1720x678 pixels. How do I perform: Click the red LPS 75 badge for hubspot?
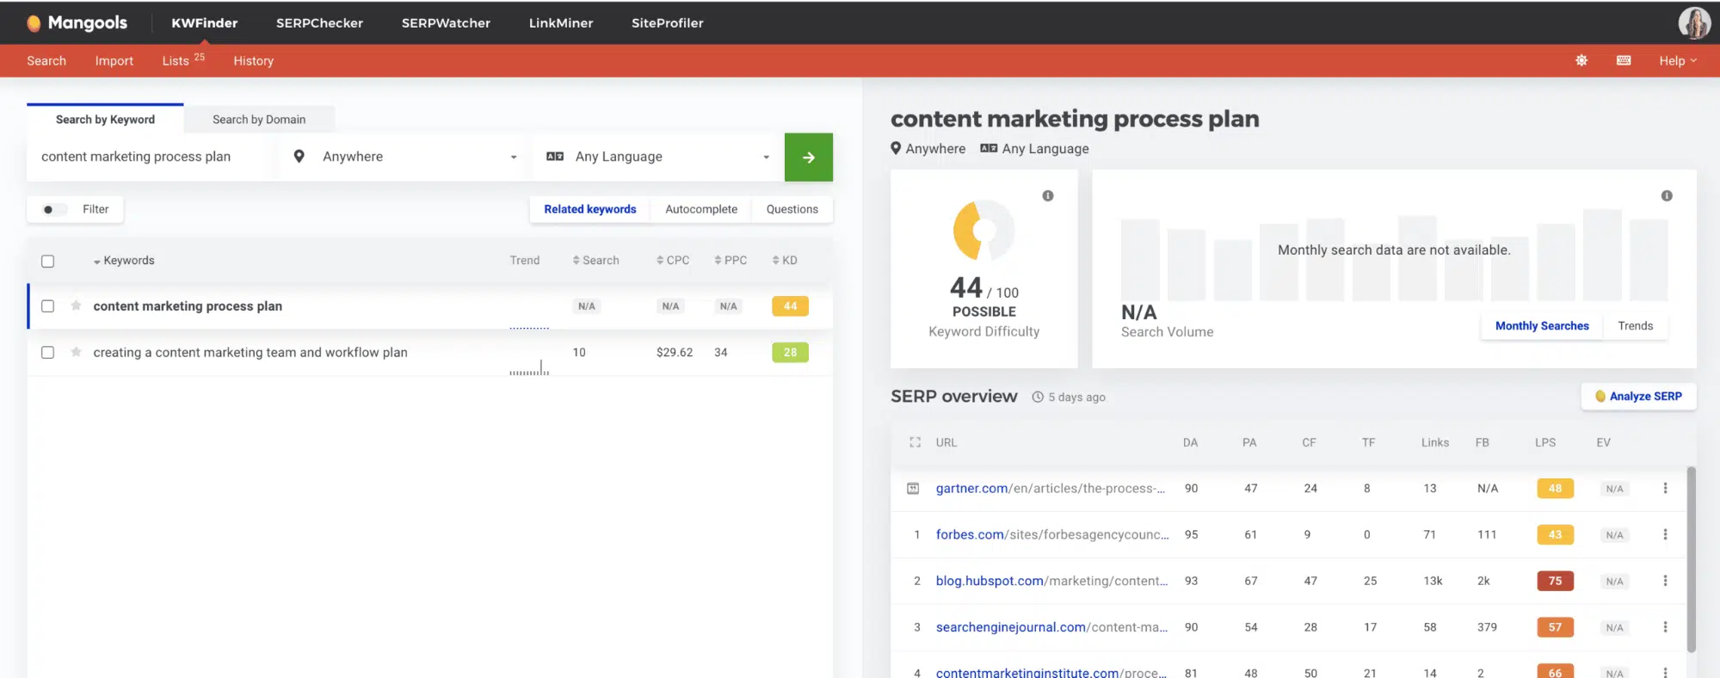(x=1556, y=582)
